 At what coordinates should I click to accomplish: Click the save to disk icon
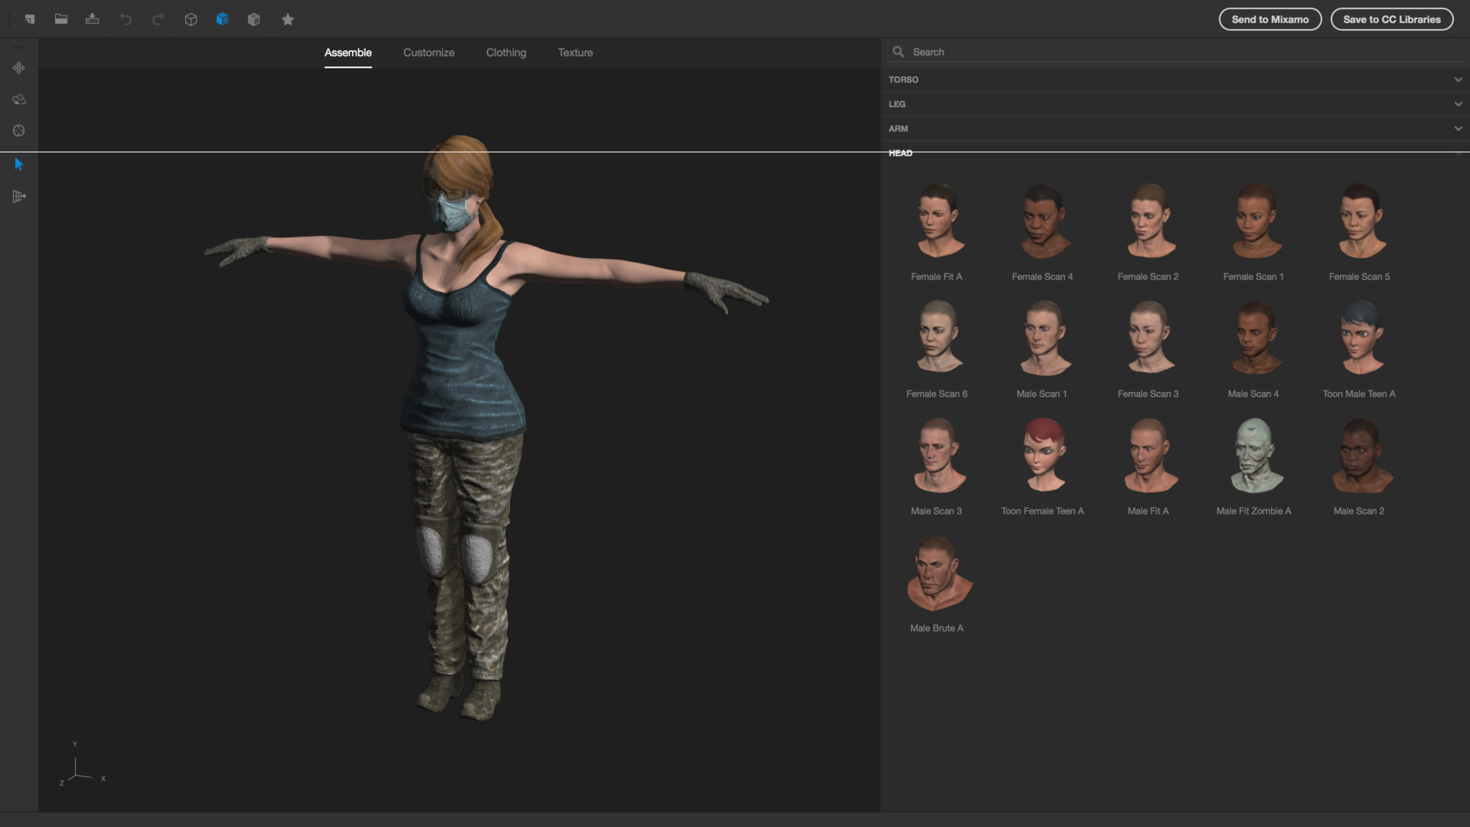(93, 19)
